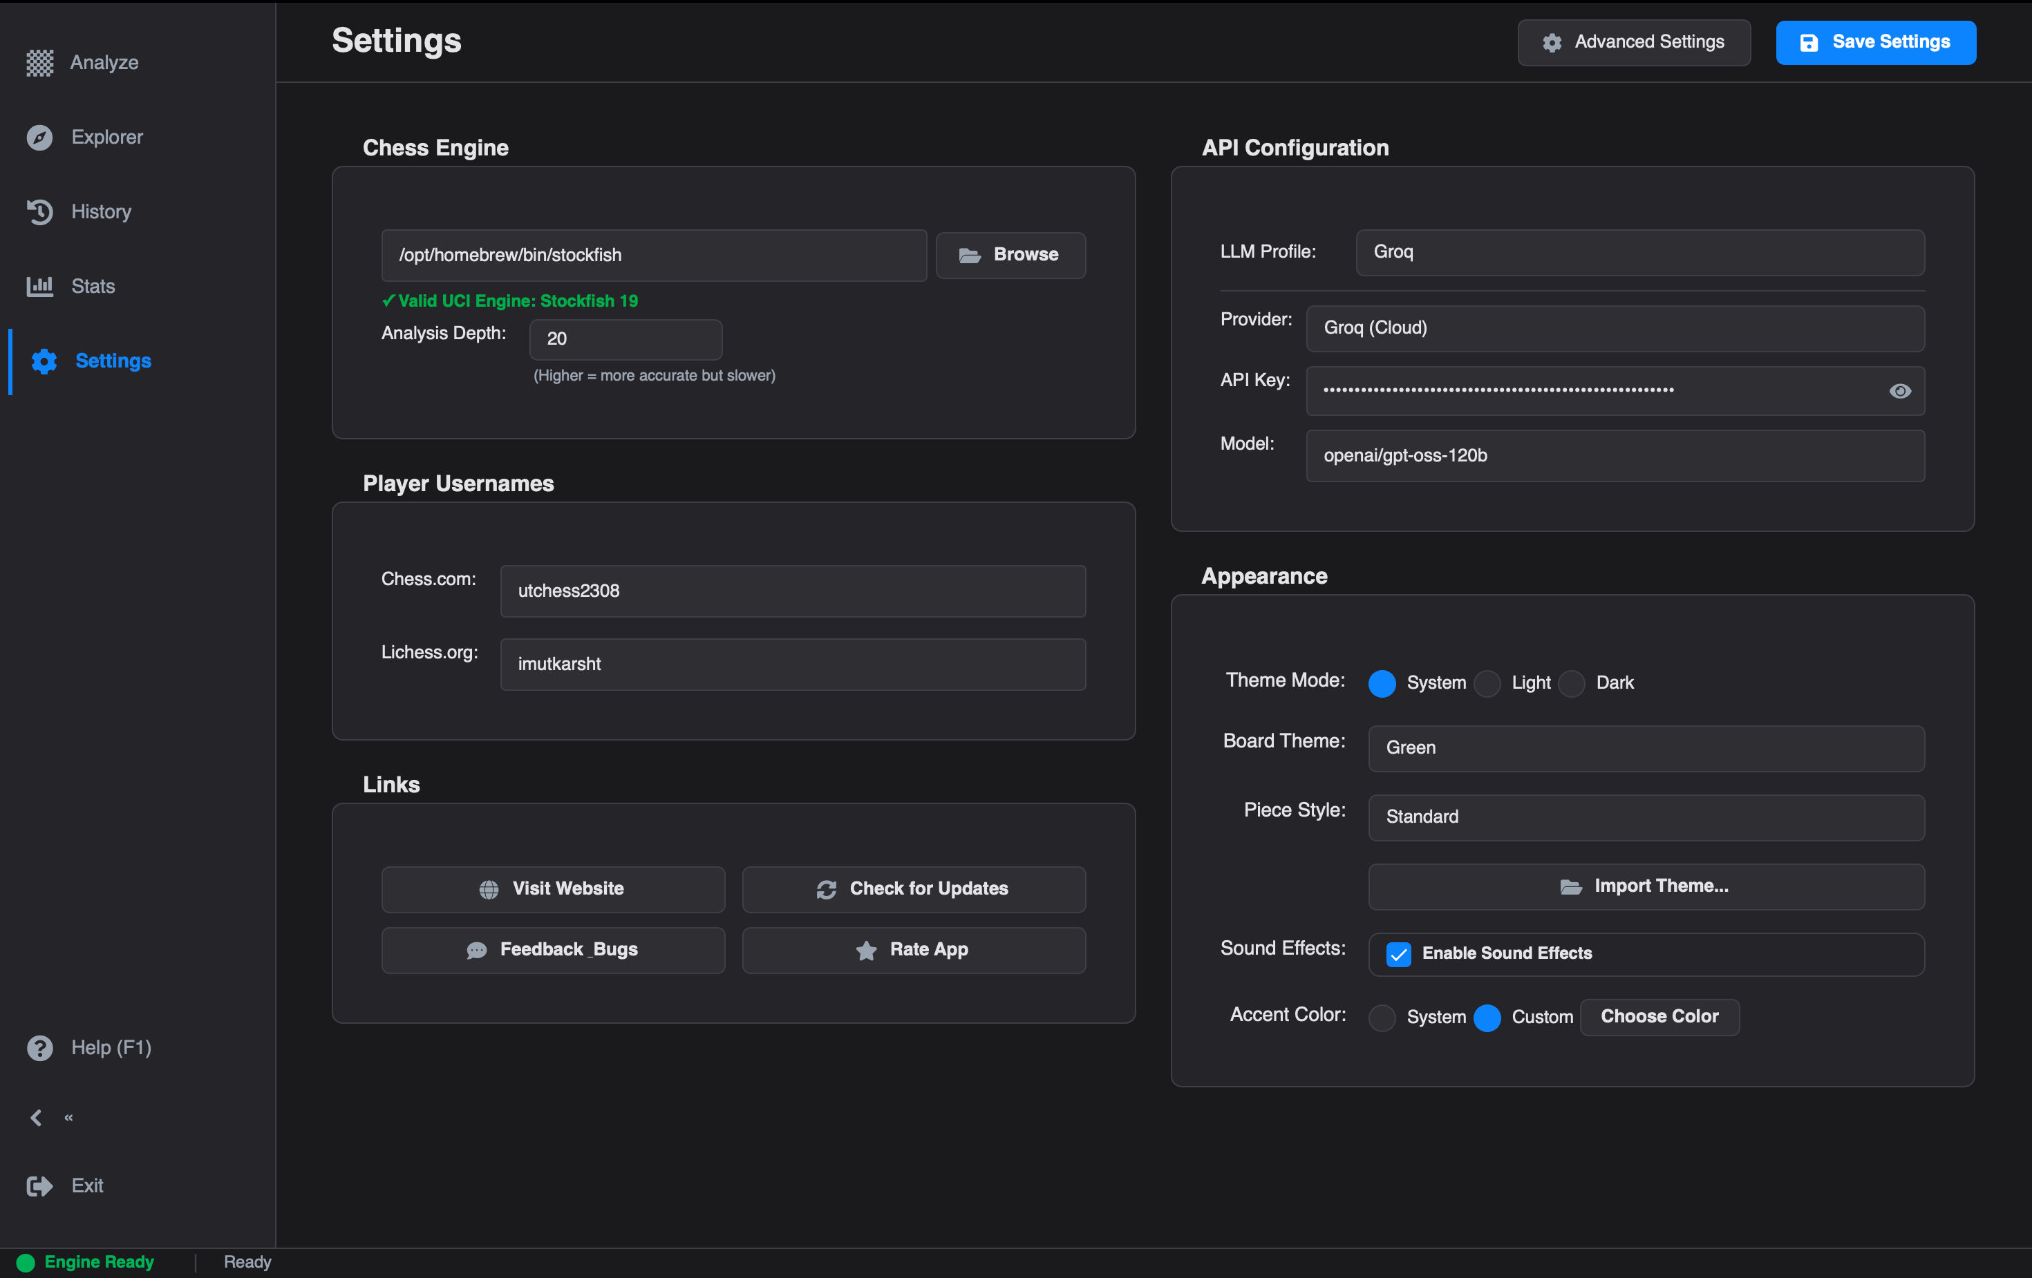Click Lichess.org username field imutkarsht
Viewport: 2032px width, 1278px height.
[x=792, y=665]
